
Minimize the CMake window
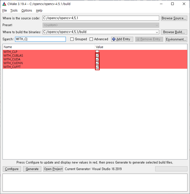coord(161,4)
